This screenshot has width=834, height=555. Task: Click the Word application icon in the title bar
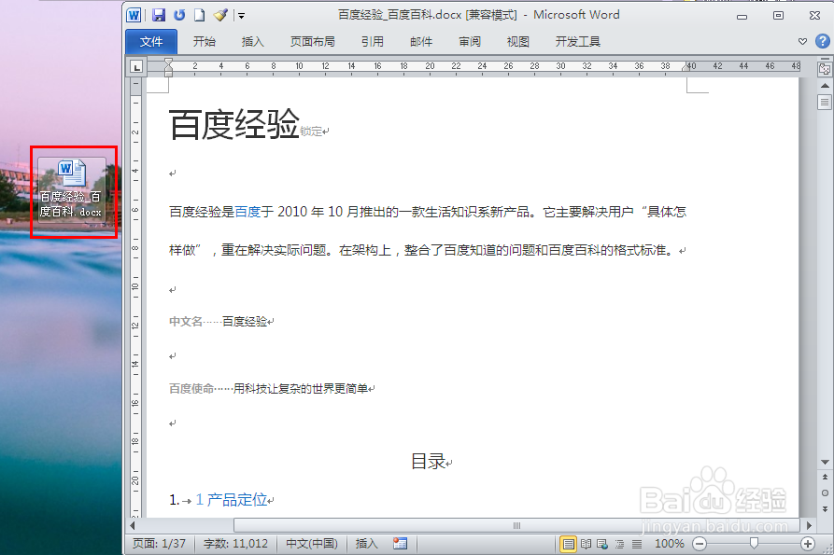pyautogui.click(x=134, y=15)
